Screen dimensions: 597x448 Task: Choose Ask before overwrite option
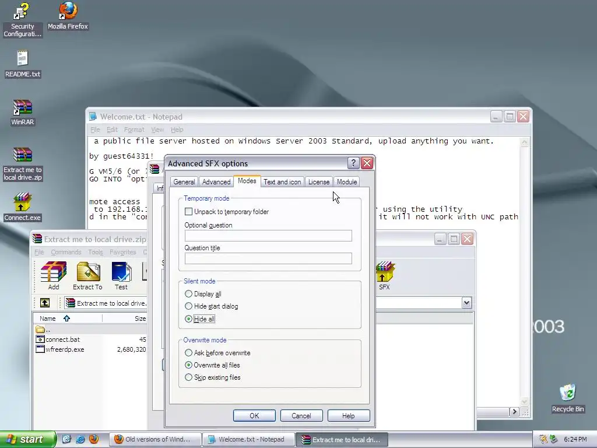click(x=188, y=353)
